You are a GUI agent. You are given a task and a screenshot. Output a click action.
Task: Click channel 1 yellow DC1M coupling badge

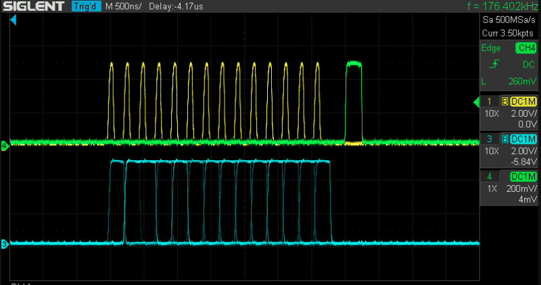[524, 102]
